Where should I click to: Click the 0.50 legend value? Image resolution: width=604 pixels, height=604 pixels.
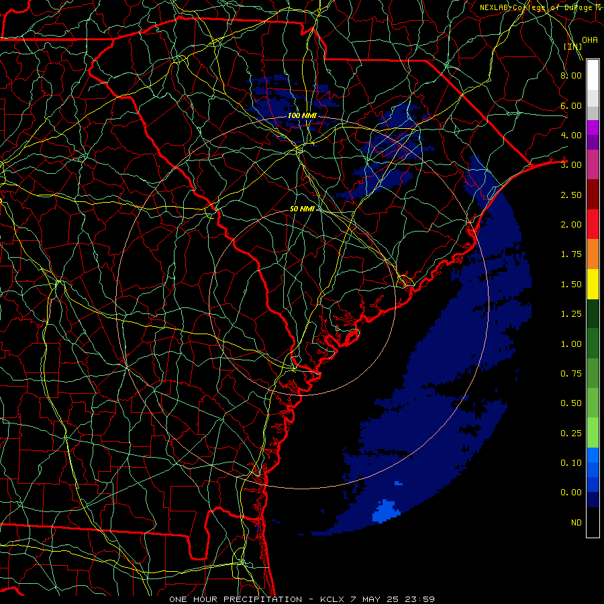click(571, 403)
